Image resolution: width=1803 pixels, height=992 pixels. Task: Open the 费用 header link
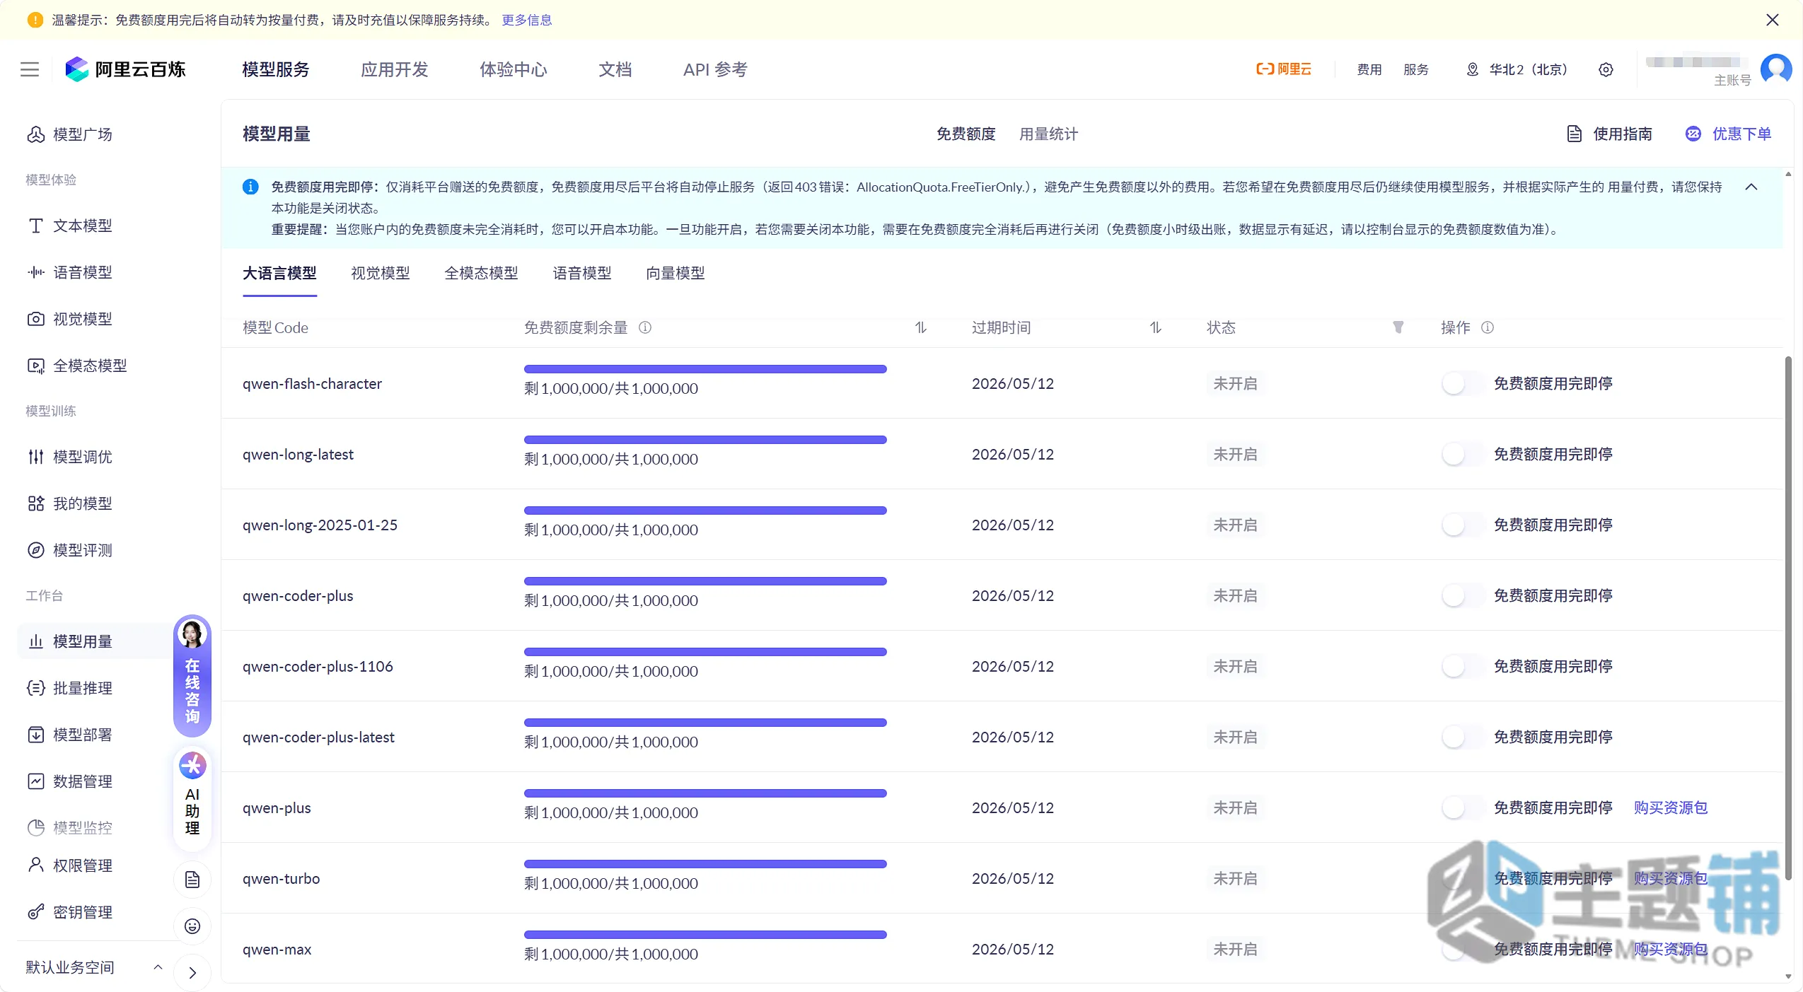click(1369, 69)
